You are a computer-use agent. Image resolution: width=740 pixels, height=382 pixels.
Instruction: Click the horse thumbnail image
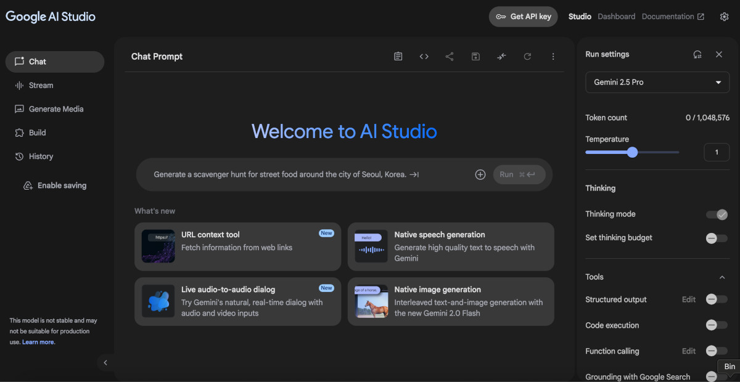pos(371,301)
